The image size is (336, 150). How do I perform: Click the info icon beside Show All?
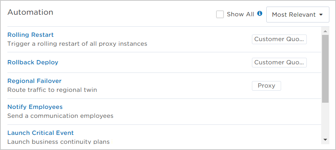click(260, 14)
